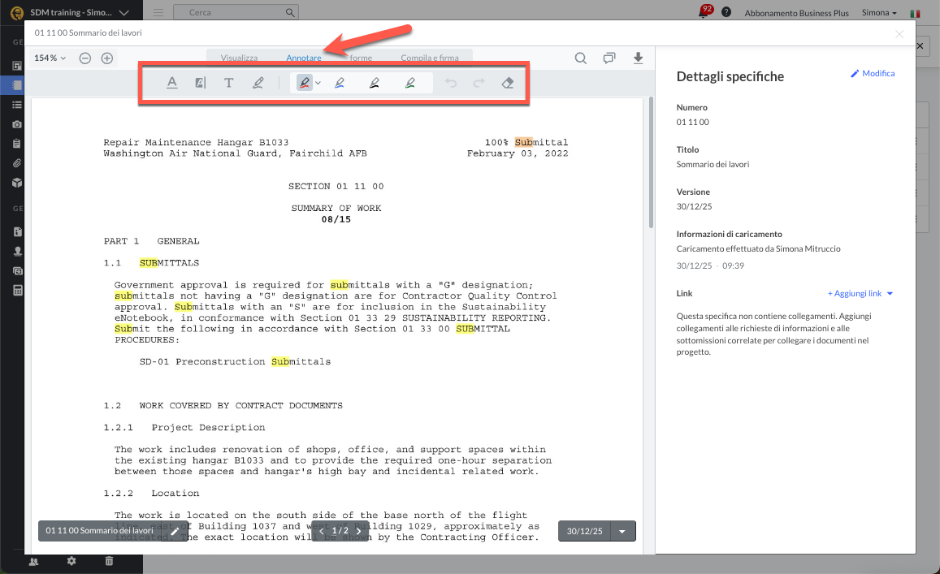940x574 pixels.
Task: Zoom in with the plus button
Action: [107, 58]
